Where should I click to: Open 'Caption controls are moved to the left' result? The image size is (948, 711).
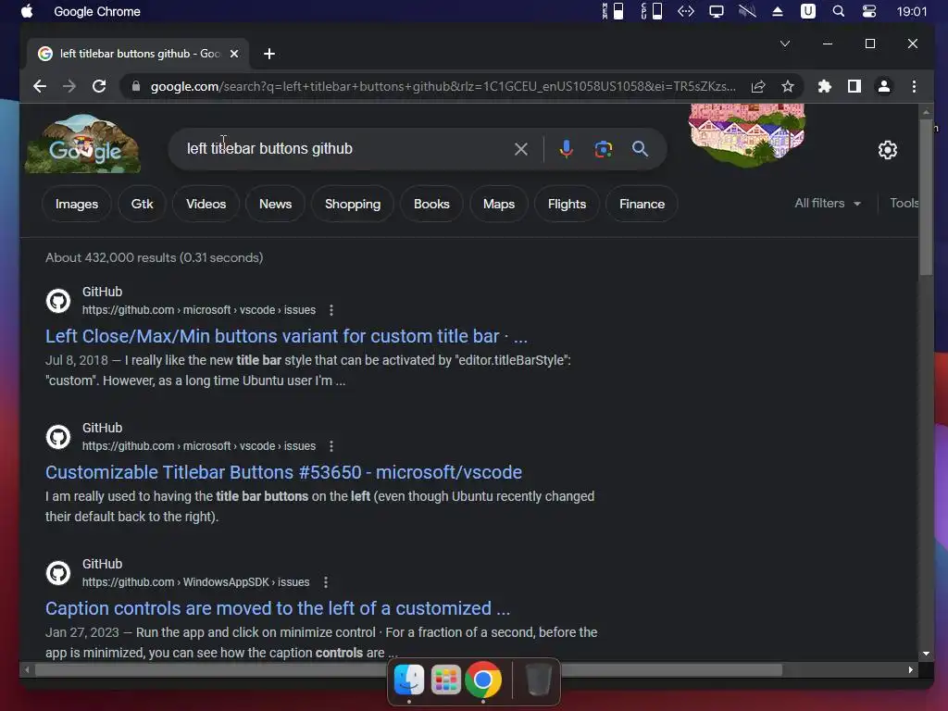tap(278, 608)
